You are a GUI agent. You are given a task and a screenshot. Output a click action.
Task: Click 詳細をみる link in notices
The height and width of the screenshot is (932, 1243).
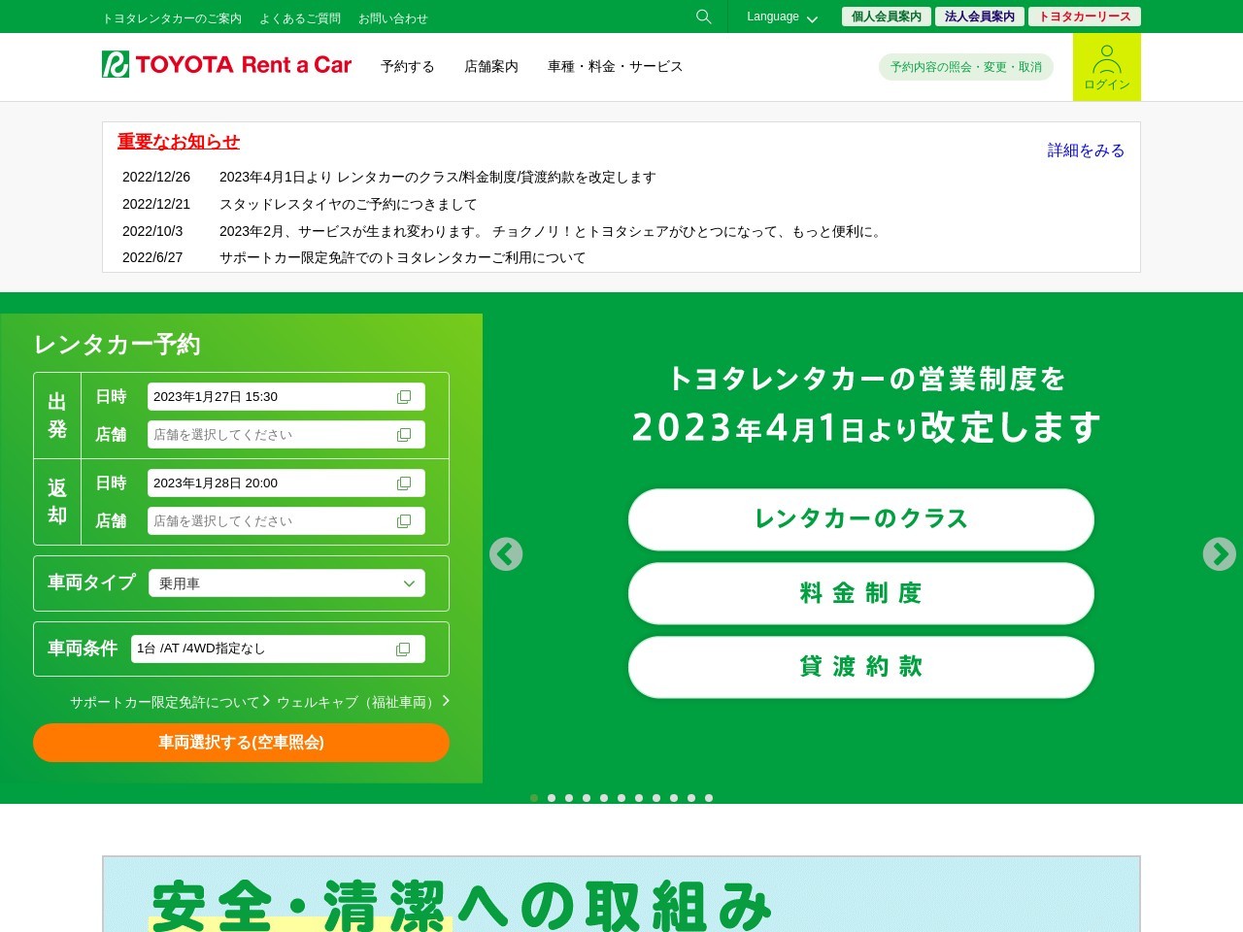point(1086,150)
